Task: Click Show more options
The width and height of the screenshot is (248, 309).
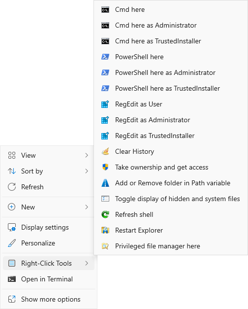Action: pos(49,299)
